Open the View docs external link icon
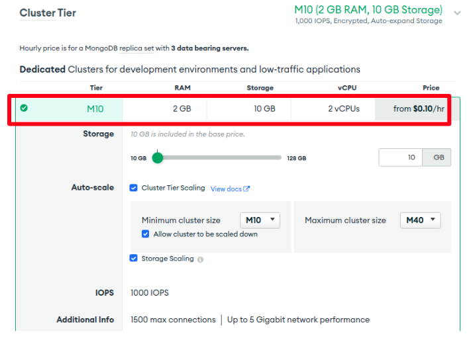 coord(246,189)
